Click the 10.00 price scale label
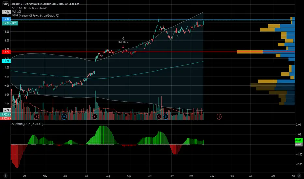Viewport: 304px width, 179px height. [6, 76]
